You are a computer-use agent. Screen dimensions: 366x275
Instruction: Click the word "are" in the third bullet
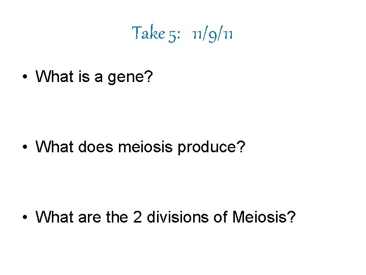click(x=77, y=217)
